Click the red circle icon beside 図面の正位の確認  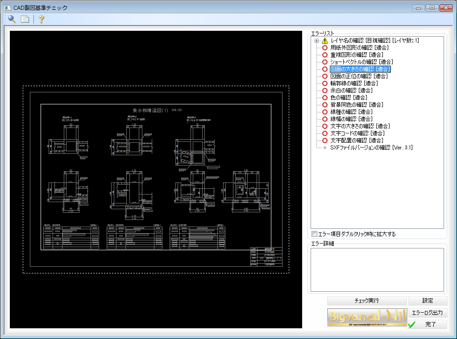pos(325,76)
